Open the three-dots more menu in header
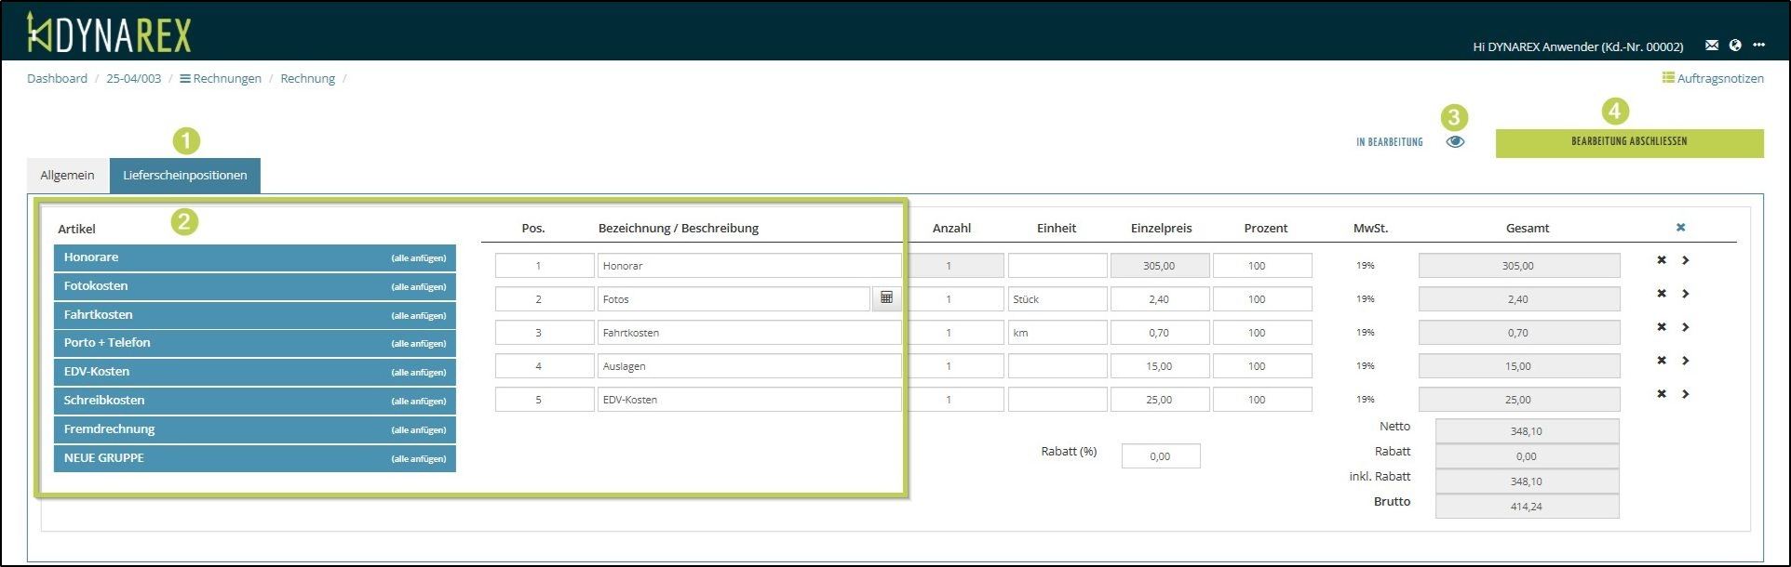Viewport: 1791px width, 567px height. (x=1758, y=46)
